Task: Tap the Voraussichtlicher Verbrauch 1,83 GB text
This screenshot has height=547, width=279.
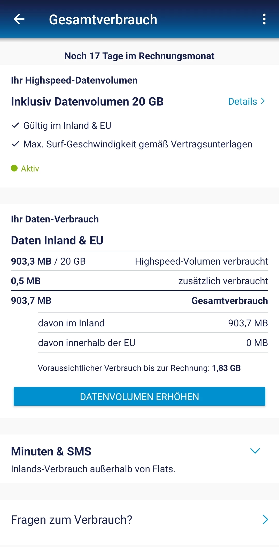Action: 139,368
